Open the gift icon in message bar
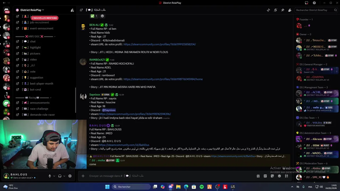The image size is (340, 191). pos(258,176)
